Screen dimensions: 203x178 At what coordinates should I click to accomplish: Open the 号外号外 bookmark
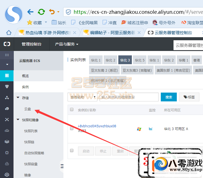pos(164,23)
